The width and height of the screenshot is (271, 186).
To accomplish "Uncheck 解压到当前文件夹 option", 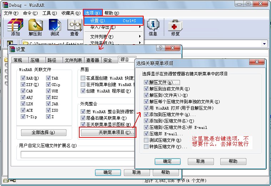I will [x=146, y=89].
